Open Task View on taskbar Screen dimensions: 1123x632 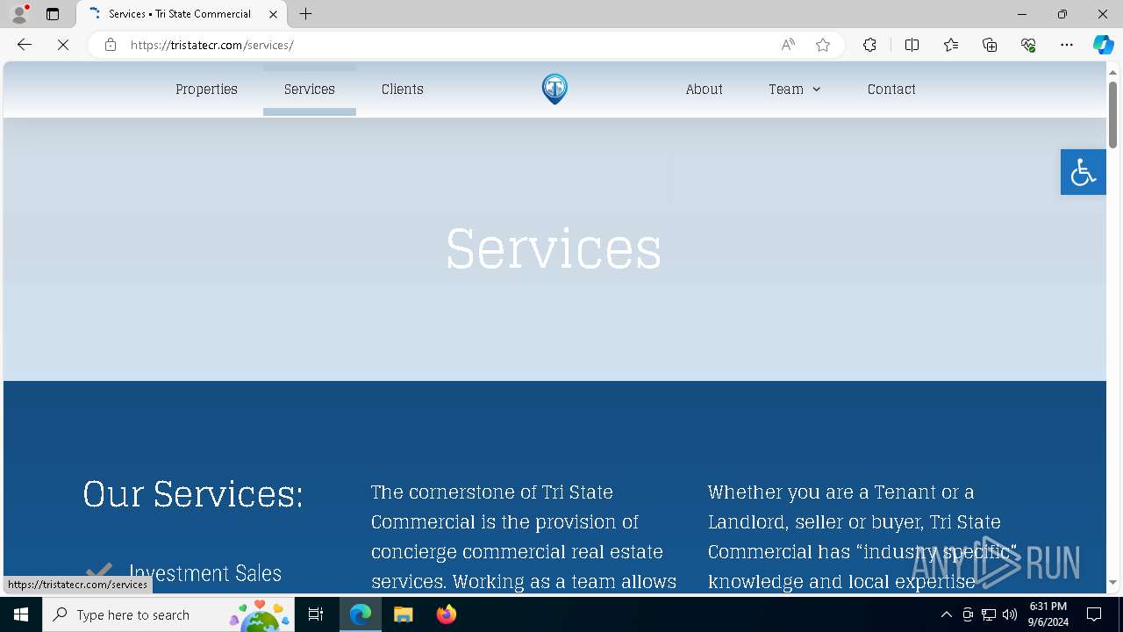click(x=316, y=614)
